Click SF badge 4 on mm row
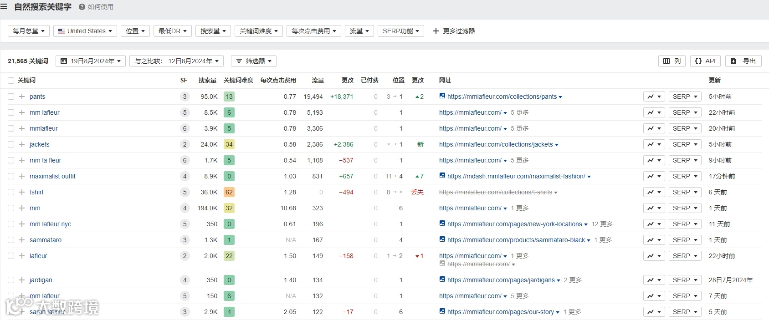 tap(185, 208)
